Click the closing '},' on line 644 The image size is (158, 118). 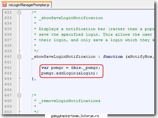click(34, 79)
